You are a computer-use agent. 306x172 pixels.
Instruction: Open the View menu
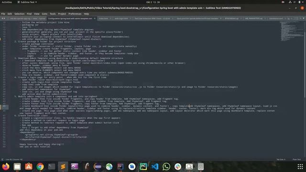37,14
